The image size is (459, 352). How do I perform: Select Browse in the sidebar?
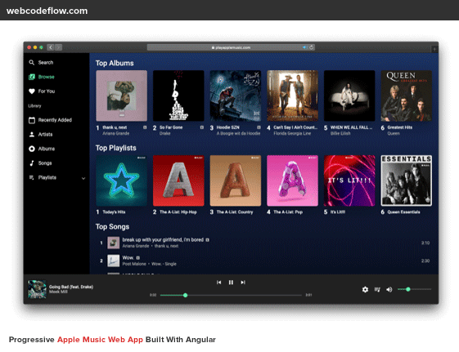(47, 77)
